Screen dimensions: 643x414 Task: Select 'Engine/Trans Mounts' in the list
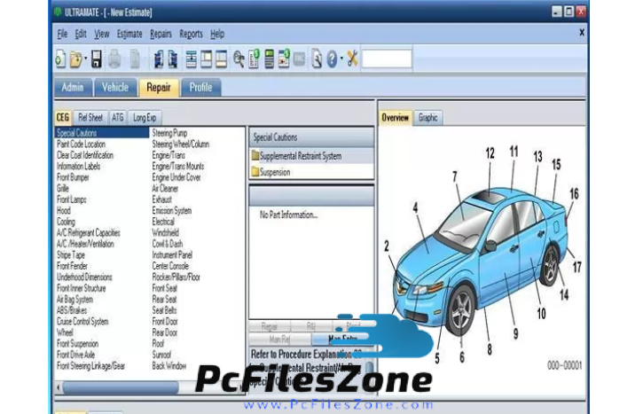pyautogui.click(x=178, y=166)
